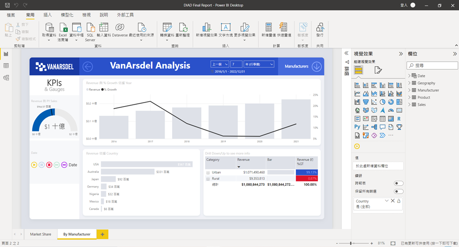Expand the Geography table in Fields
Screen dimensions: 459x247
pos(409,83)
